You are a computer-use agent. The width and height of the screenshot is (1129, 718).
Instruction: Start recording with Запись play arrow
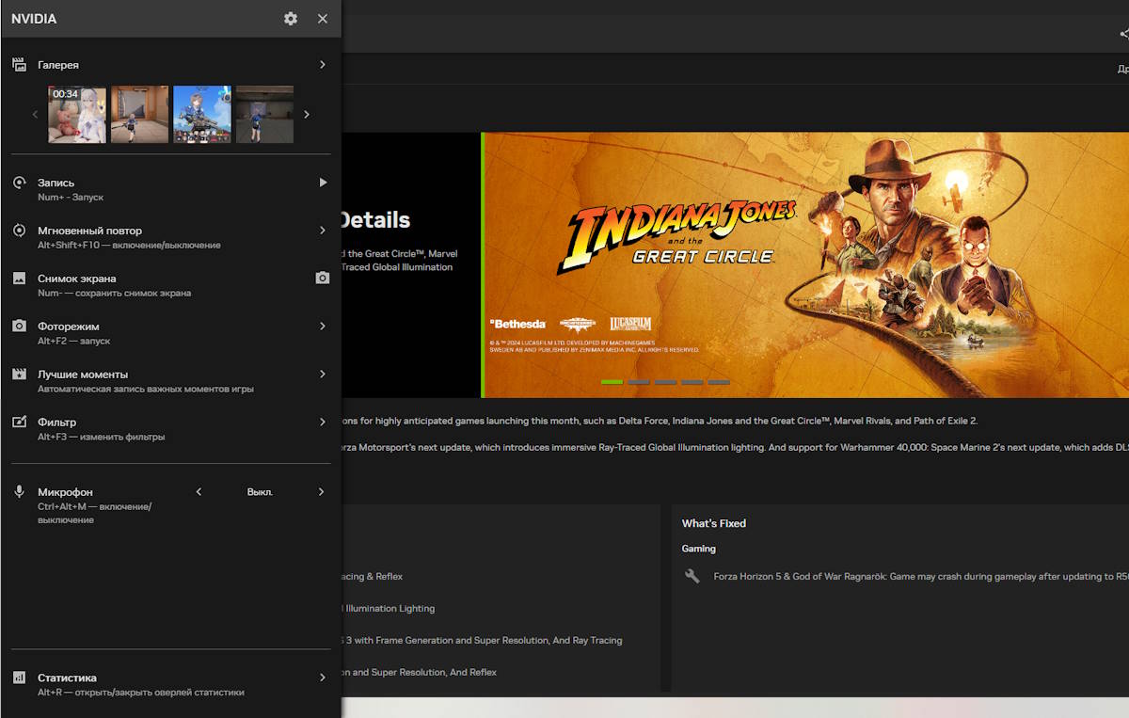pyautogui.click(x=323, y=183)
